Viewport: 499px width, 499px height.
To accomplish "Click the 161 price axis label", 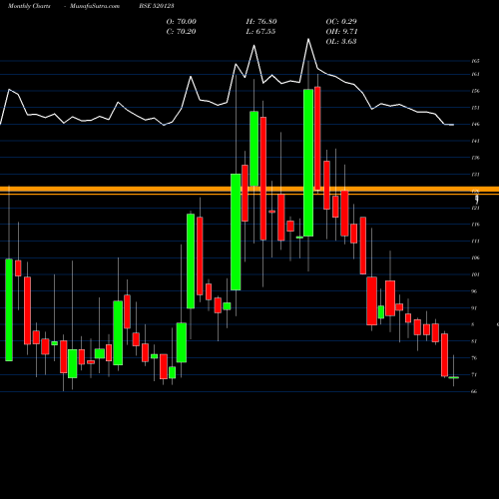I will [x=475, y=74].
